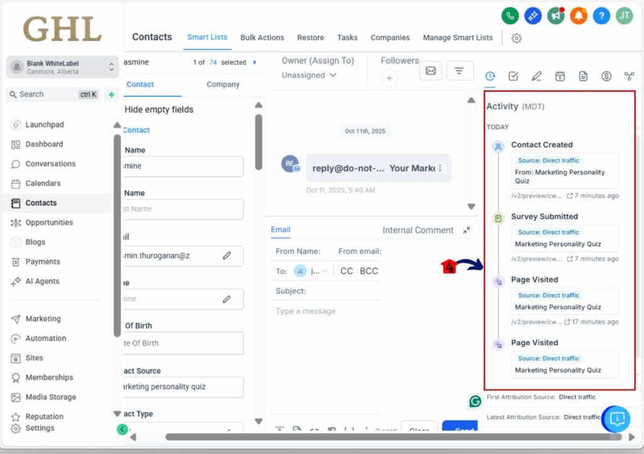Open the Appointments calendar icon in right panel

point(560,76)
